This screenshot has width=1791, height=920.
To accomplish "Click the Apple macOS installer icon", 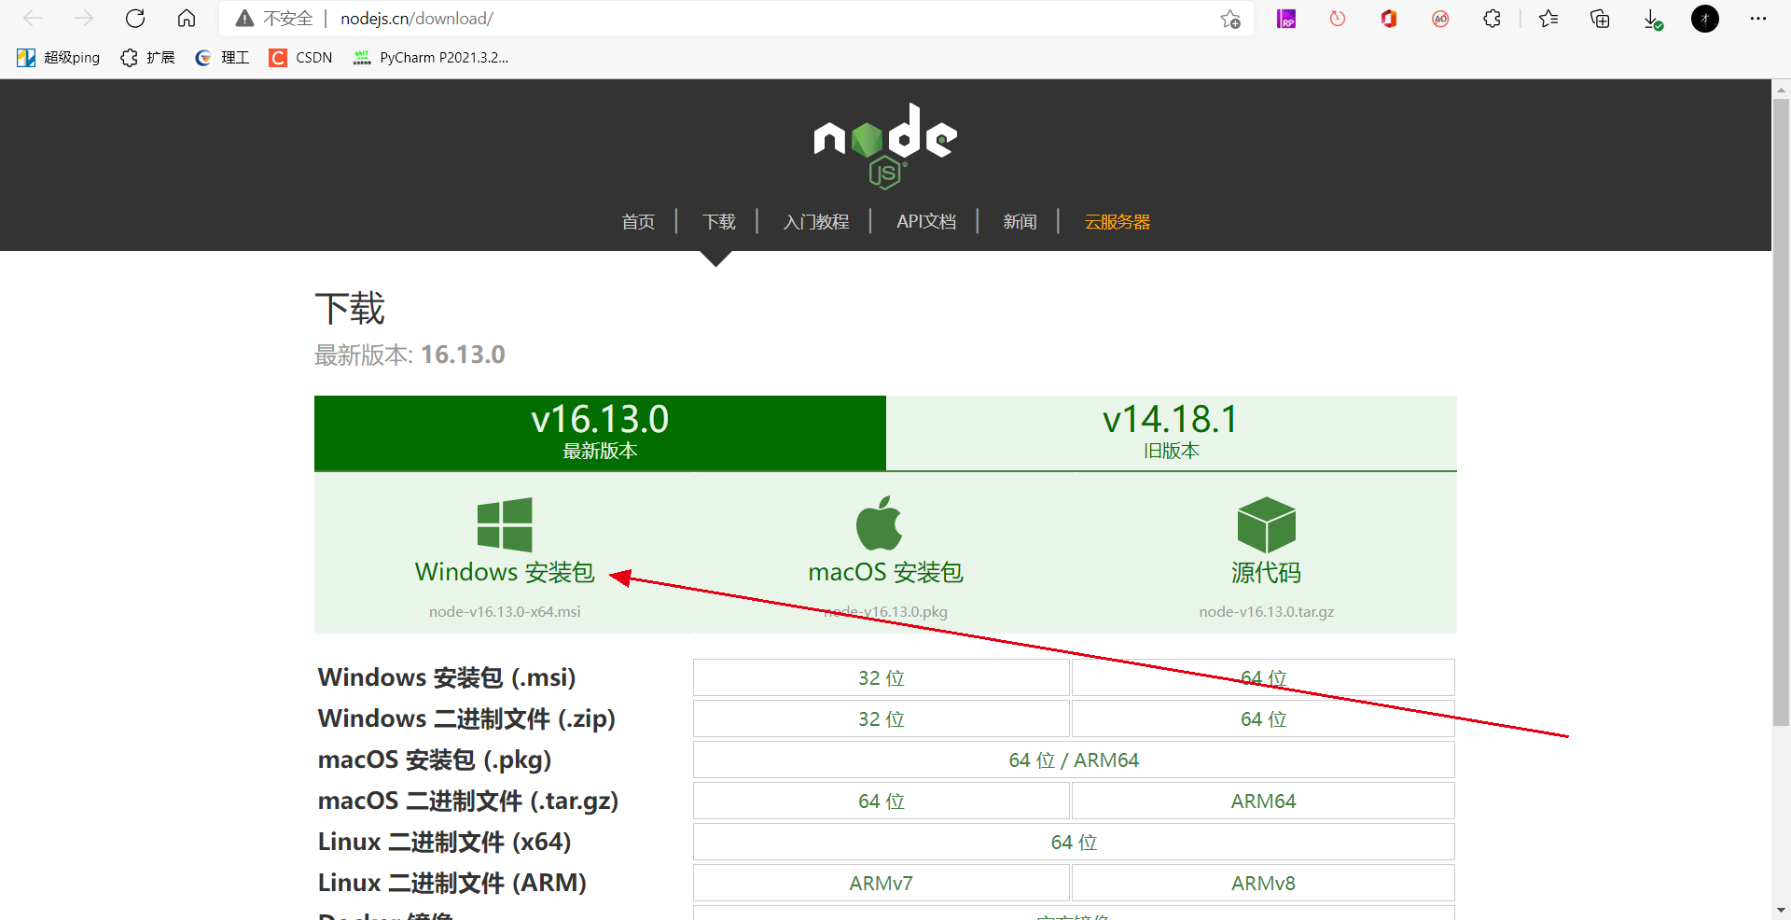I will (880, 523).
